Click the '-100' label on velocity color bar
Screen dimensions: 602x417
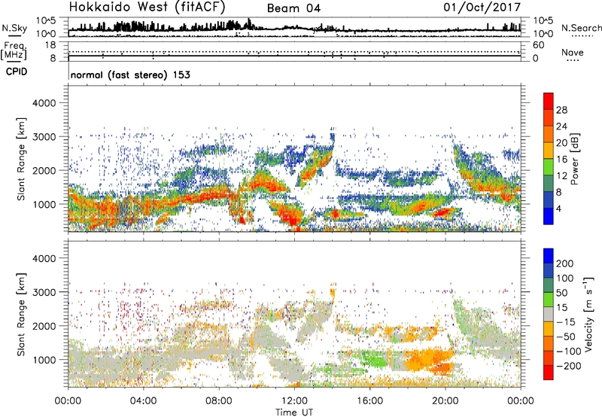click(x=569, y=352)
